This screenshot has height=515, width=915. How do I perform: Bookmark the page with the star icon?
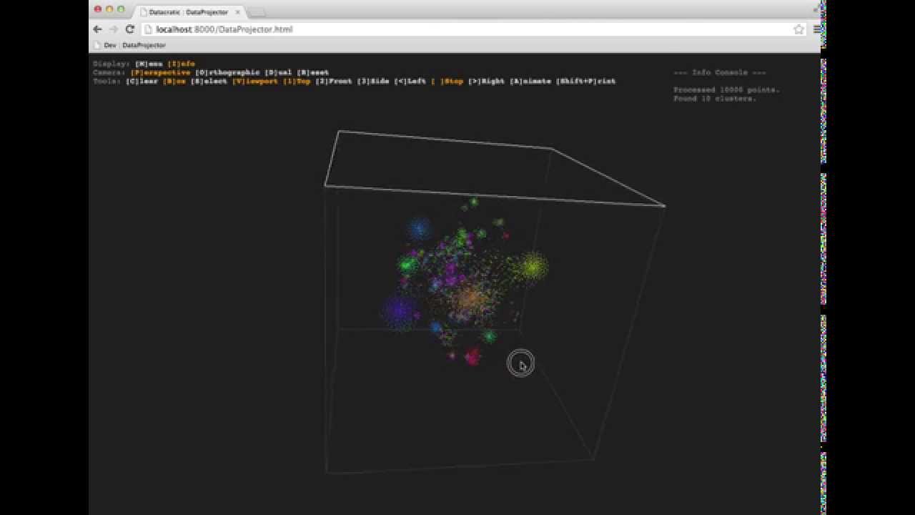click(x=798, y=29)
